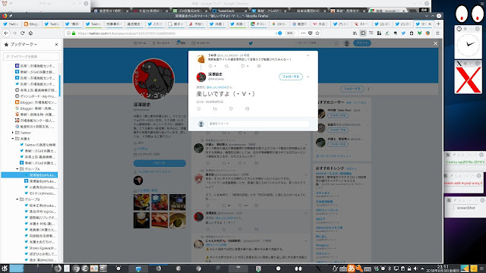
Task: Click フォローする button in tweet popup
Action: (291, 77)
